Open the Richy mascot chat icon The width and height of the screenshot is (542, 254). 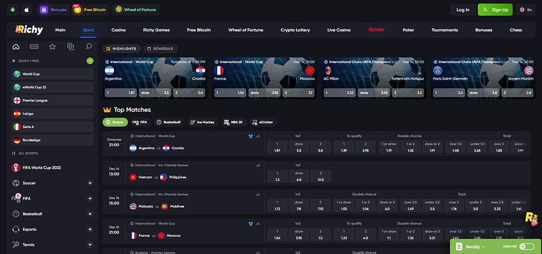tap(531, 219)
